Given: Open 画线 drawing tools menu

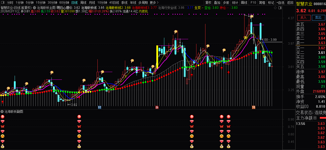Looking at the screenshot, I should coord(244,3).
